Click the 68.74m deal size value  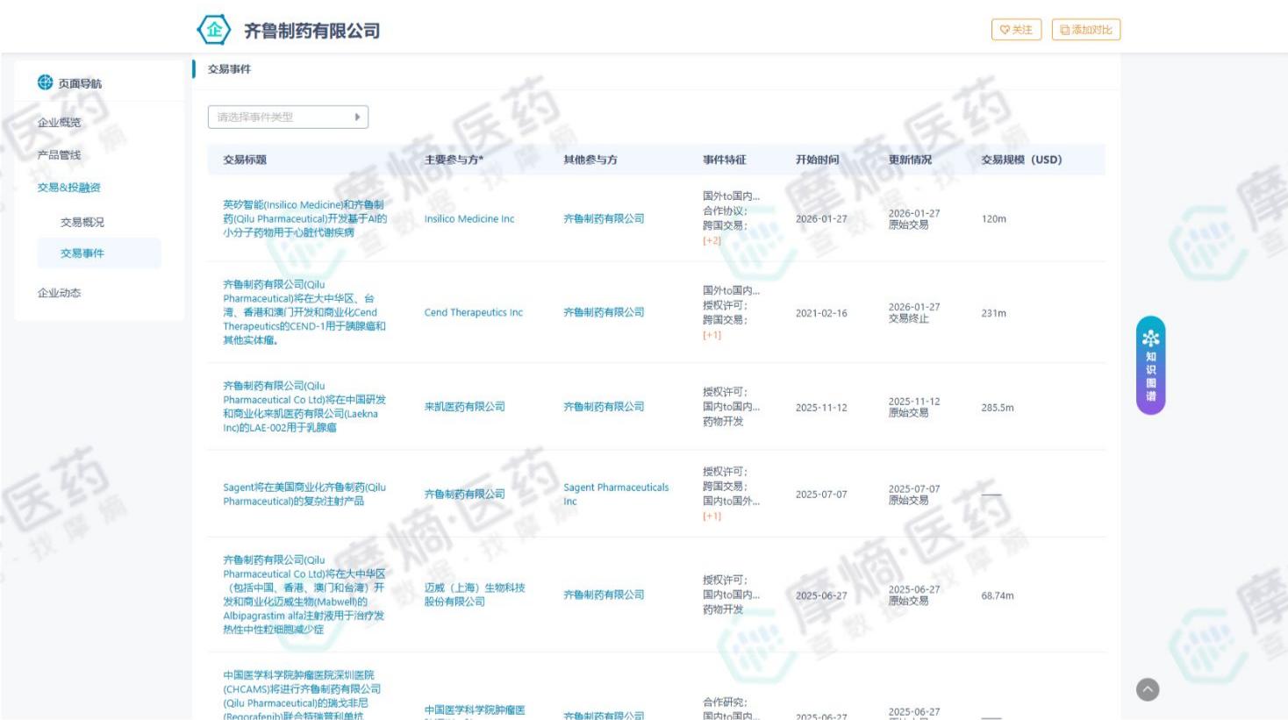click(x=998, y=595)
